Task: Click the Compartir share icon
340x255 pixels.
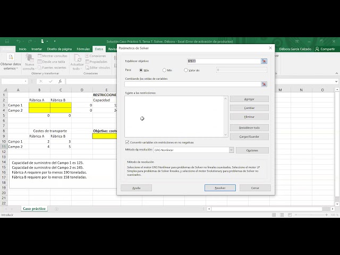Action: [x=317, y=49]
